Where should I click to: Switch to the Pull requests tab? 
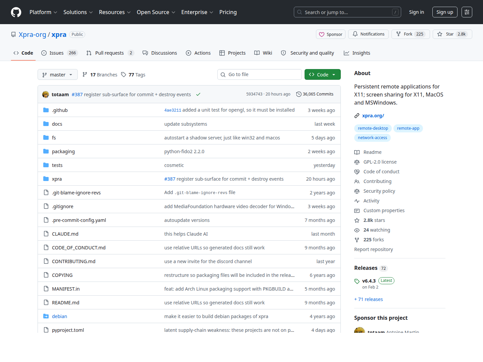(x=110, y=53)
